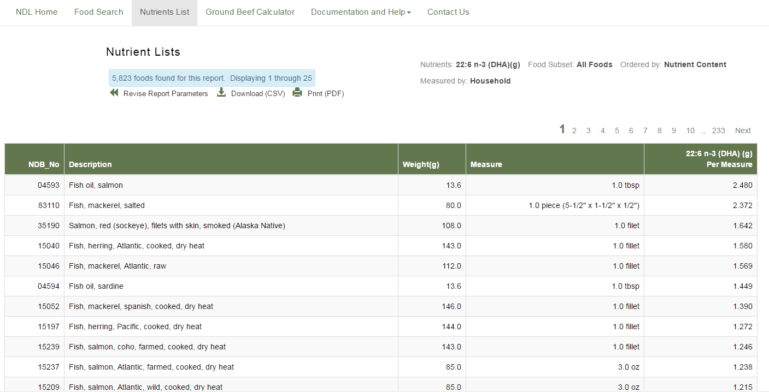This screenshot has width=769, height=392.
Task: Go to results page 4
Action: click(x=603, y=130)
